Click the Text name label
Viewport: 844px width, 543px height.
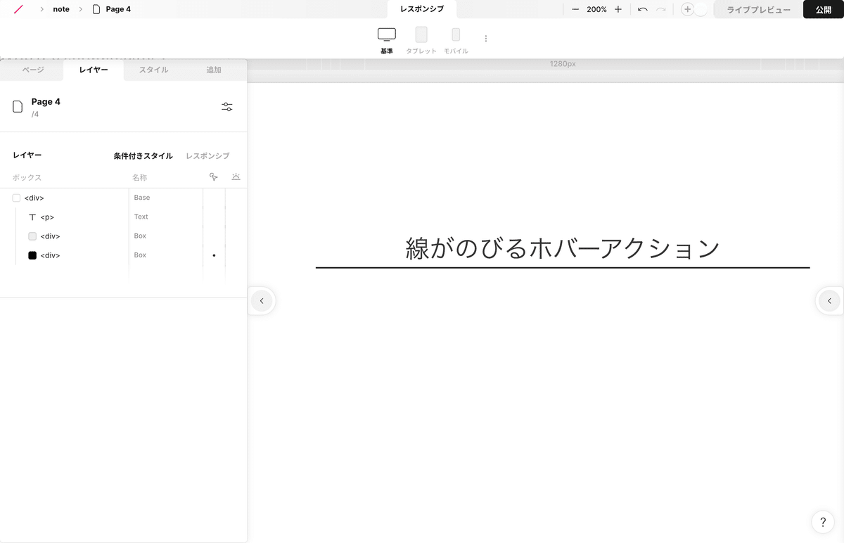pyautogui.click(x=141, y=217)
